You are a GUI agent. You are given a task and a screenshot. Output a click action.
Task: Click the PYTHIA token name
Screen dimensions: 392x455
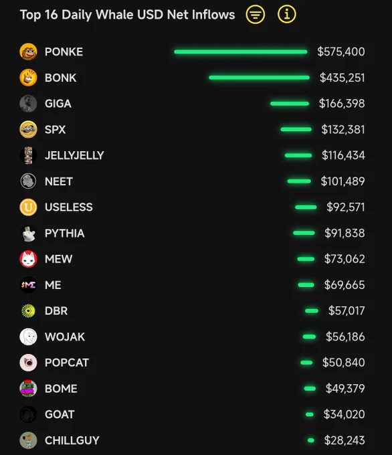pyautogui.click(x=64, y=234)
